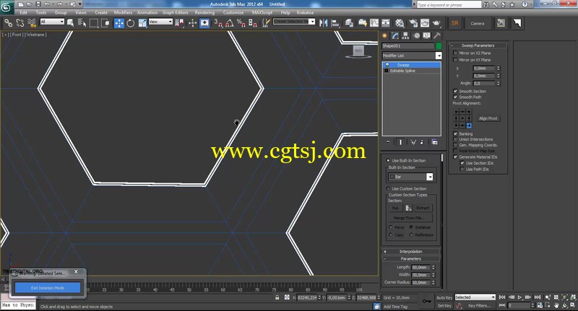Viewport: 578px width, 311px height.
Task: Toggle Window/Crossing selection mode
Action: coord(105,23)
